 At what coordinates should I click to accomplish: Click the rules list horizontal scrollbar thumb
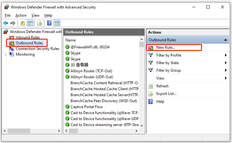[73, 131]
